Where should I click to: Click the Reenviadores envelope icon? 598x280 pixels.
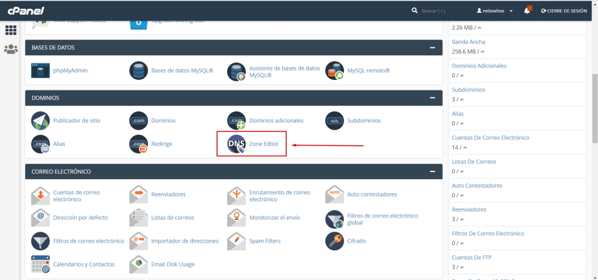coord(138,195)
